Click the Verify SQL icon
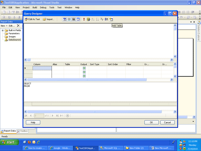 [x=88, y=19]
